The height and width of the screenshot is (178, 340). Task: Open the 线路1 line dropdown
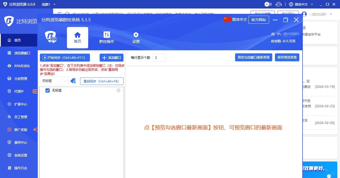(x=49, y=4)
